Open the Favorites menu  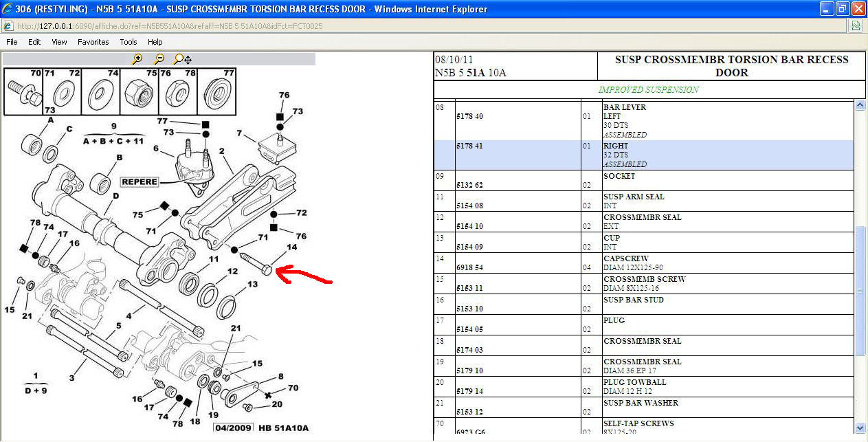(93, 42)
